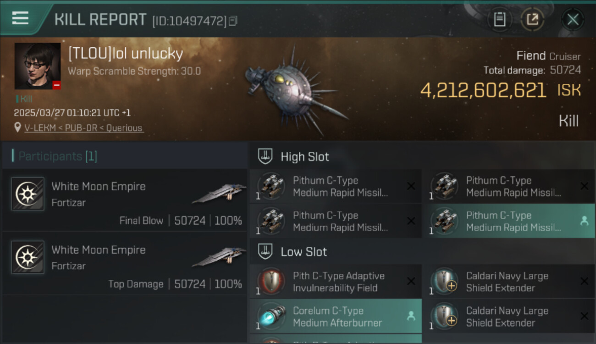This screenshot has height=344, width=596.
Task: Close the kill report window
Action: click(573, 19)
